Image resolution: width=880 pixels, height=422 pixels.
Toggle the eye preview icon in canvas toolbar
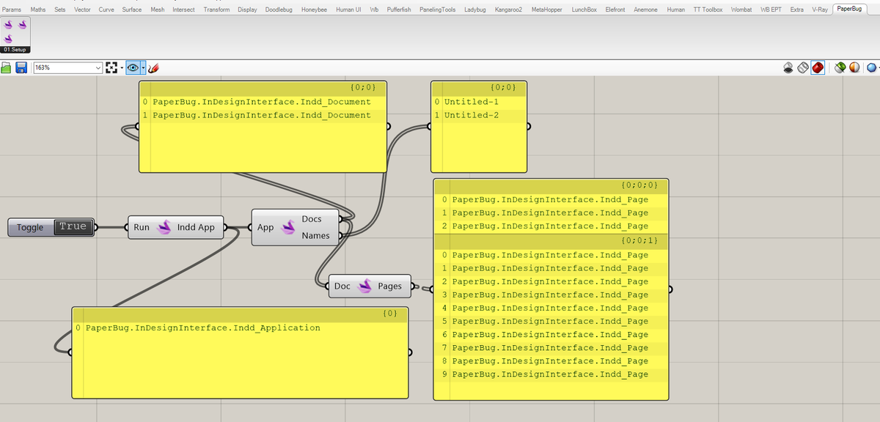tap(133, 67)
